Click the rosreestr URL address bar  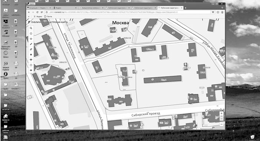click(x=128, y=12)
